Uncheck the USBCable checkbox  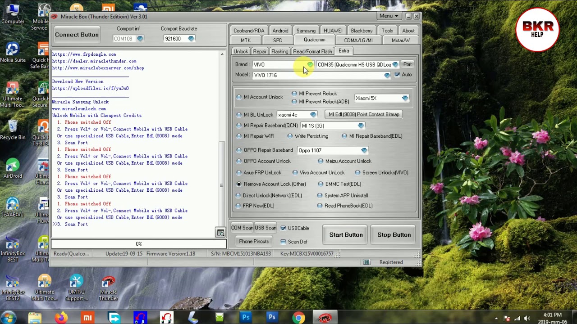point(283,228)
